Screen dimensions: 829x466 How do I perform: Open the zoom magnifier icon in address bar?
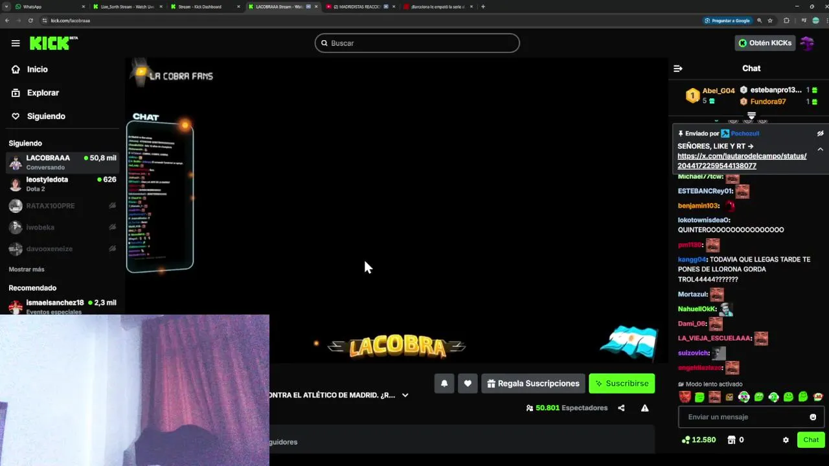(x=760, y=20)
